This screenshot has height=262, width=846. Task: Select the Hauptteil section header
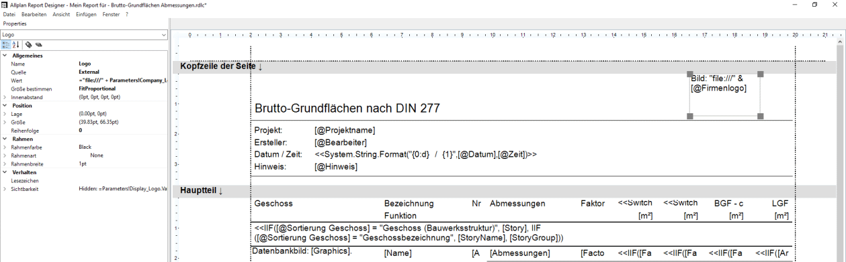click(504, 191)
